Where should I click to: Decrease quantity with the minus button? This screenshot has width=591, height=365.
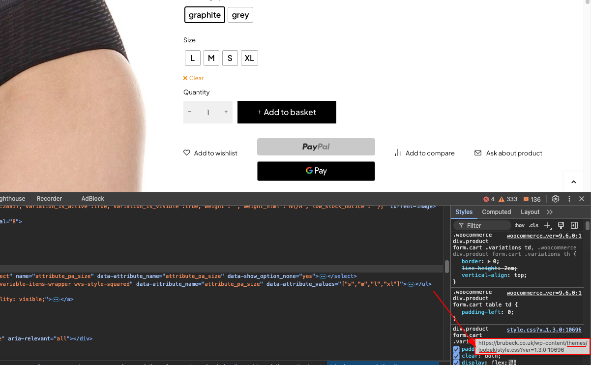pyautogui.click(x=190, y=112)
